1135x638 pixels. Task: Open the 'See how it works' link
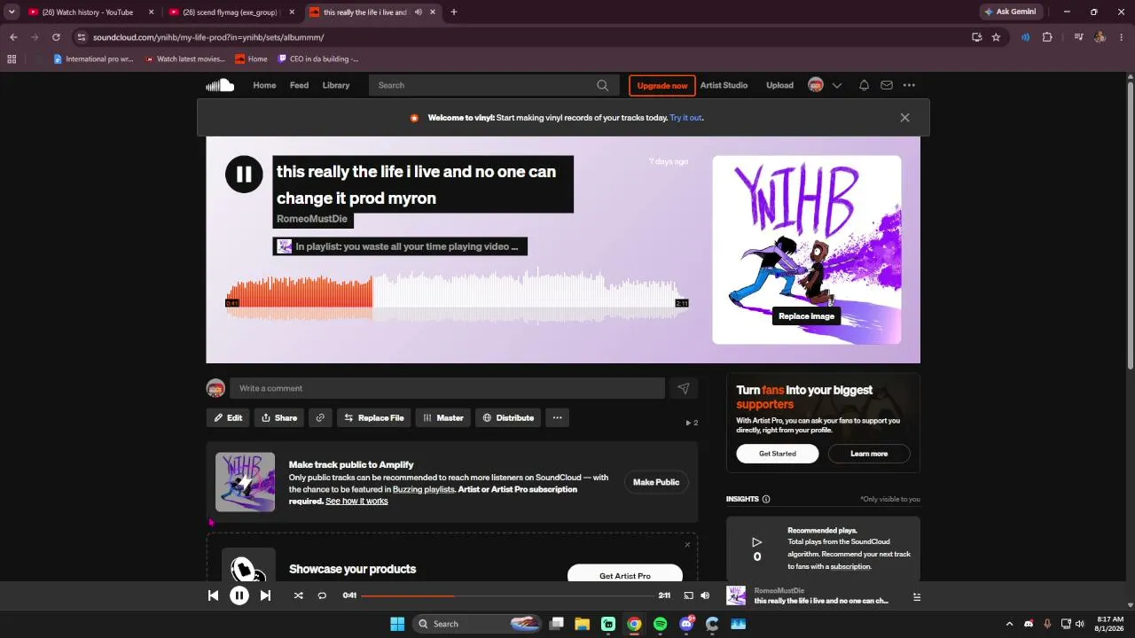coord(356,502)
